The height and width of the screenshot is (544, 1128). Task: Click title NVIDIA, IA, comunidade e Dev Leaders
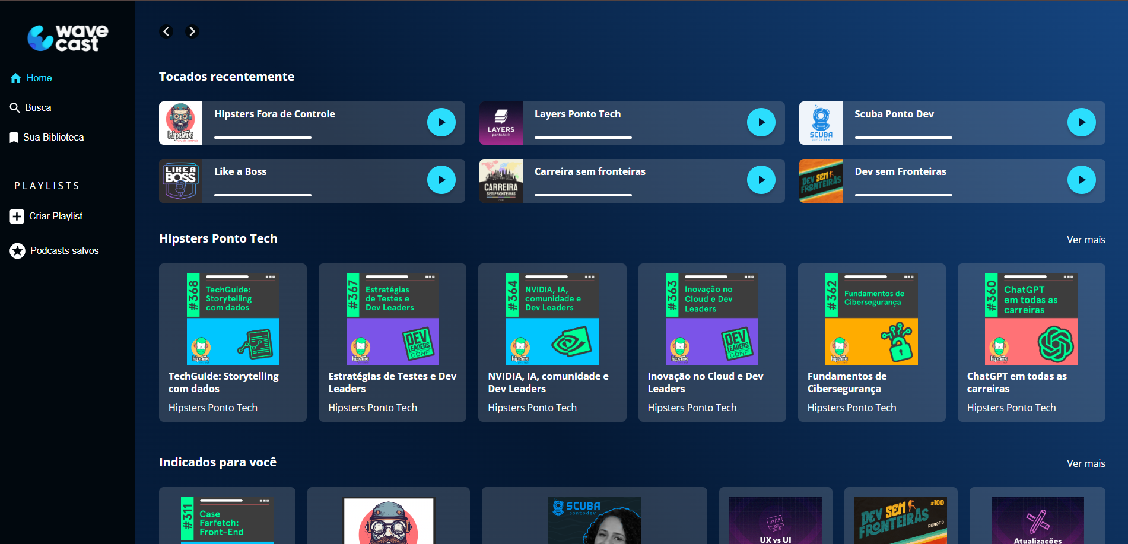click(x=548, y=383)
